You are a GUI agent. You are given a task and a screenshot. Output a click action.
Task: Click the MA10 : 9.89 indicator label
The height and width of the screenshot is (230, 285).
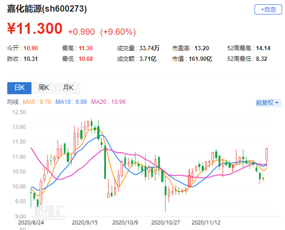(x=71, y=102)
